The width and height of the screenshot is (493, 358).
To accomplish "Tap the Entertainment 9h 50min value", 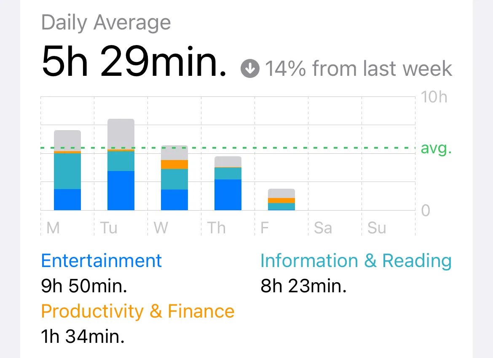I will coord(84,286).
